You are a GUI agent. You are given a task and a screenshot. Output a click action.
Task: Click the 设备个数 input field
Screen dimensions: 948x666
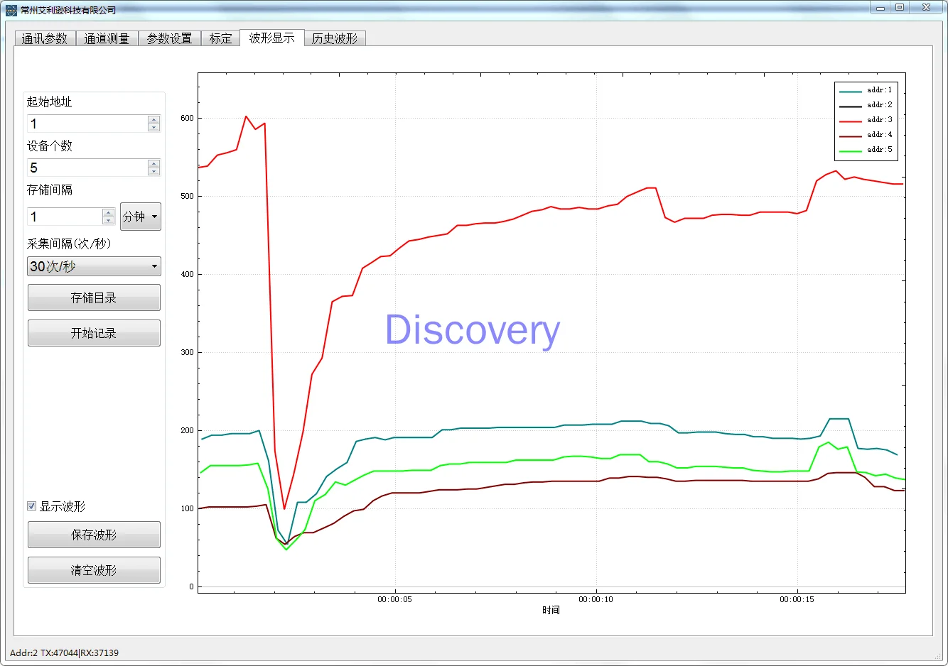point(87,168)
